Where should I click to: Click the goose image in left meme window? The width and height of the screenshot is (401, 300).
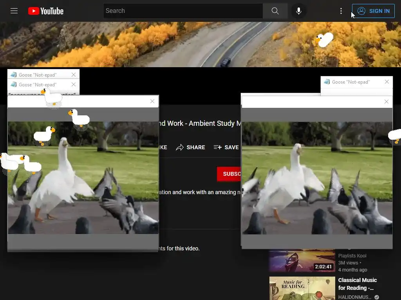pos(83,178)
